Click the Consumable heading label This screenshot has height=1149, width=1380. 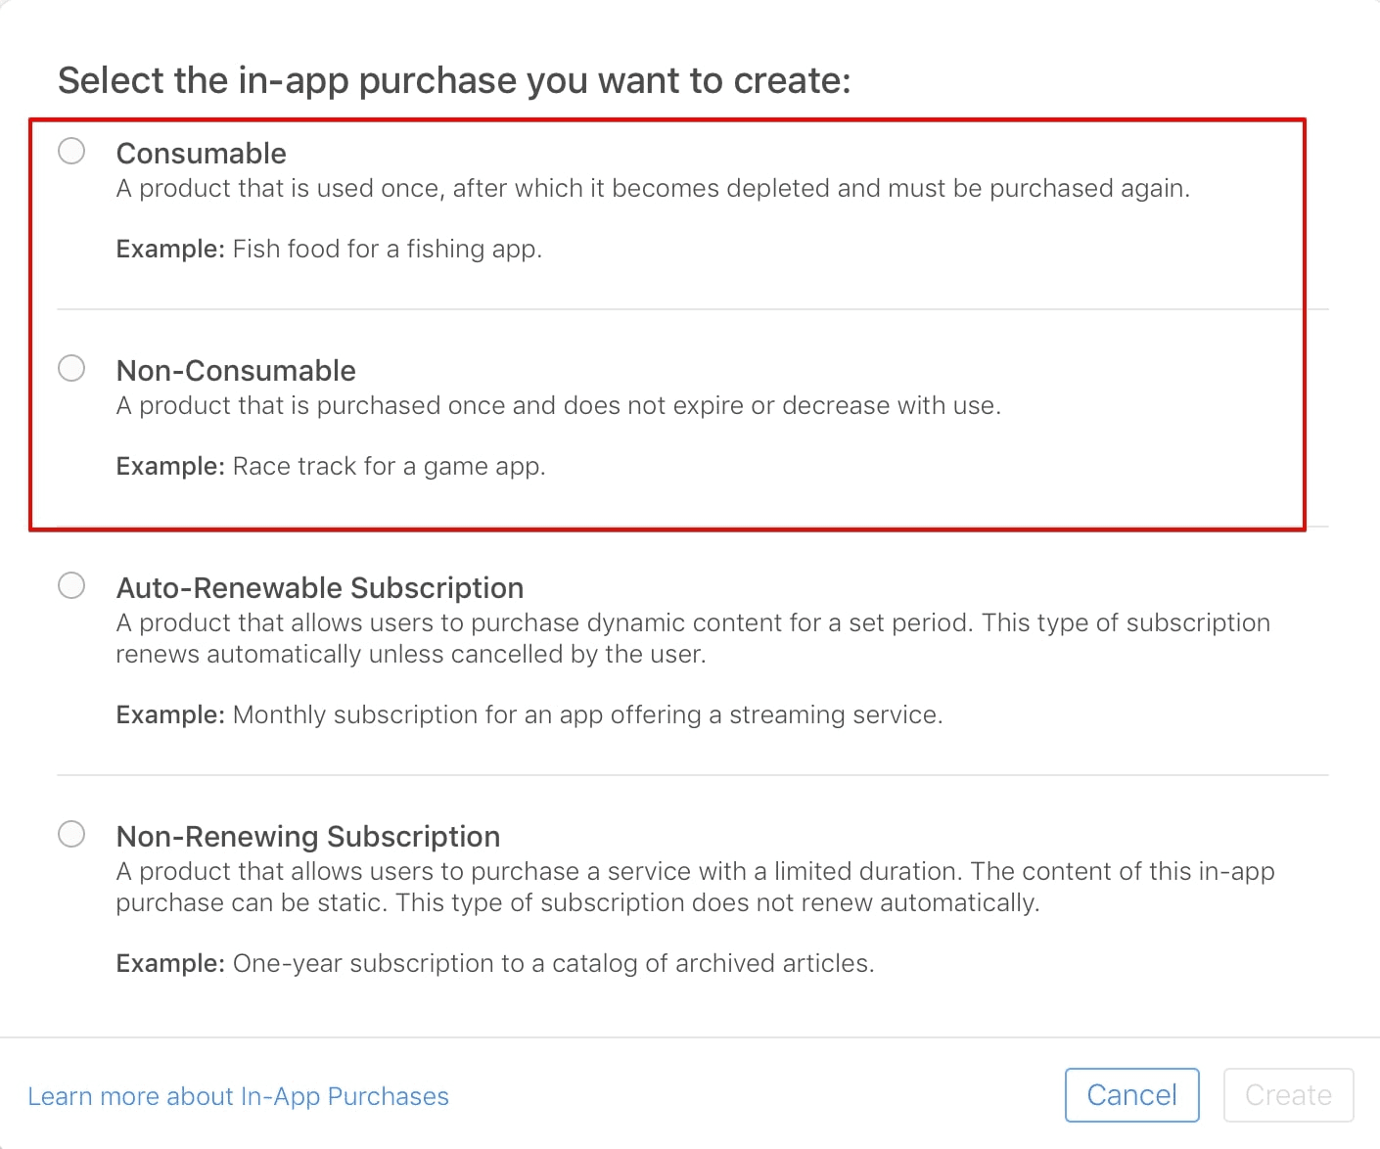(x=202, y=154)
